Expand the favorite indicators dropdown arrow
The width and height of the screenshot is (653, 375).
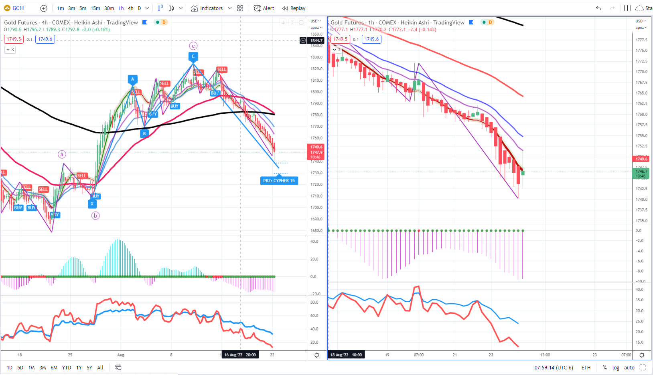point(230,8)
